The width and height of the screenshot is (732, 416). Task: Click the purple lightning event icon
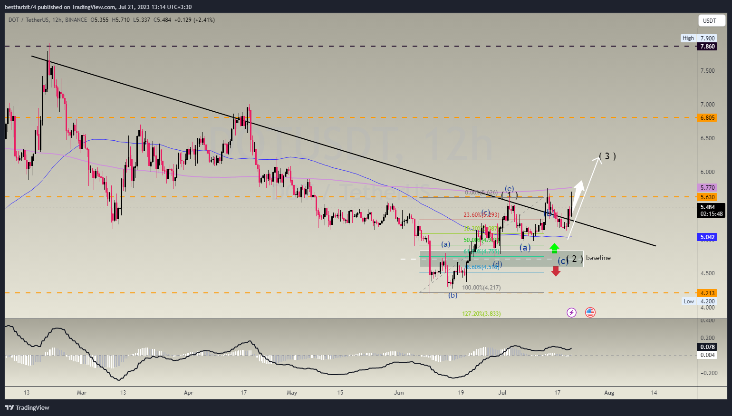pyautogui.click(x=571, y=312)
